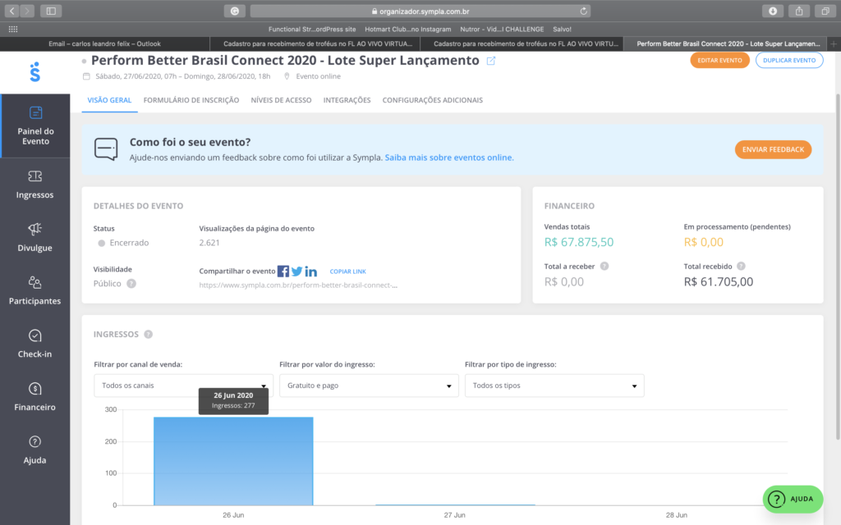
Task: Open the green Ajuda chat button
Action: tap(793, 500)
